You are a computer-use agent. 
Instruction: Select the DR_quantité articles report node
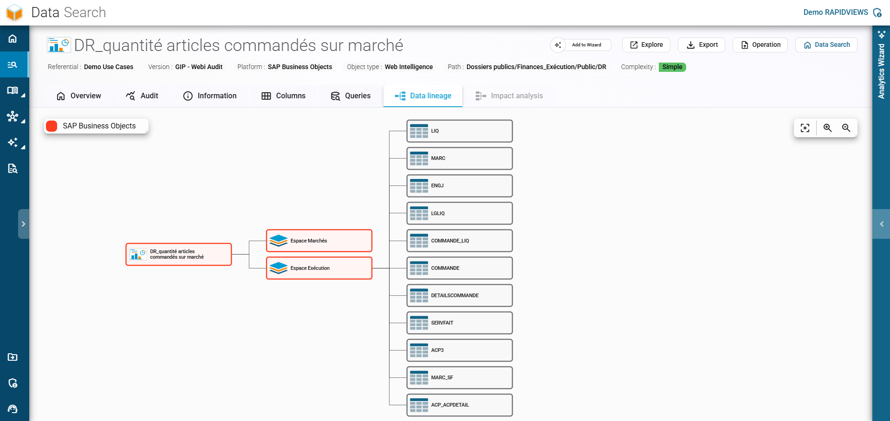point(179,255)
